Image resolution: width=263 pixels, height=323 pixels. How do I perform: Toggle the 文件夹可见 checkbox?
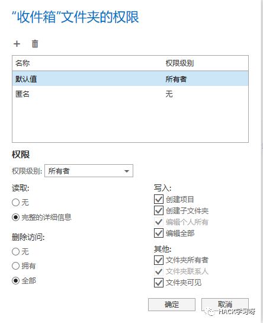[x=159, y=283]
